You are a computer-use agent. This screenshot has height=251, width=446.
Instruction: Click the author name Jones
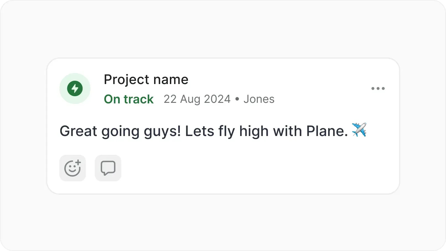point(259,99)
